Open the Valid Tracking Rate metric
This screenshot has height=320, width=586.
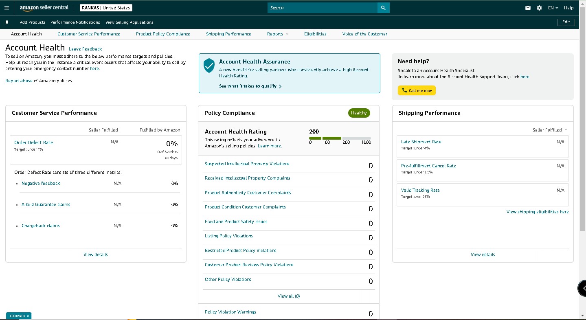click(420, 190)
